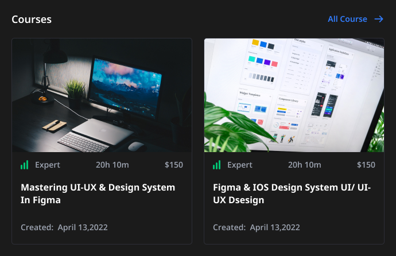Click the empty card area below Figma IOS title
The width and height of the screenshot is (396, 256).
point(294,214)
